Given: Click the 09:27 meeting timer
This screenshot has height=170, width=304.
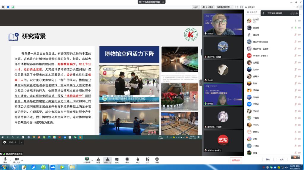Looking at the screenshot, I should tap(196, 7).
